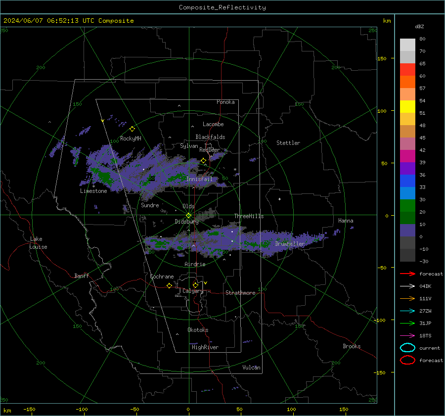Click the dBZ heading above the color scale
Image resolution: width=445 pixels, height=416 pixels.
pos(419,26)
